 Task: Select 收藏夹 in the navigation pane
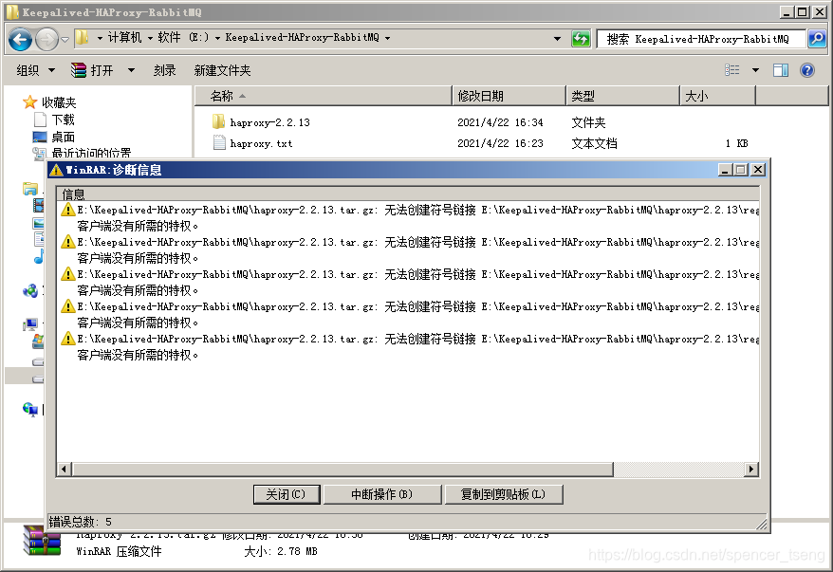coord(59,102)
